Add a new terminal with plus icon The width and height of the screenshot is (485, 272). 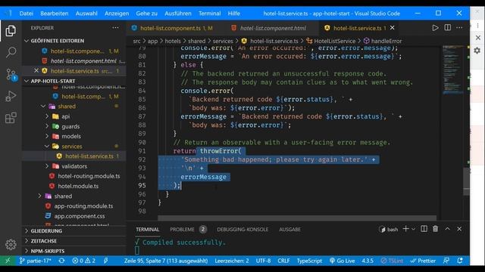click(406, 229)
